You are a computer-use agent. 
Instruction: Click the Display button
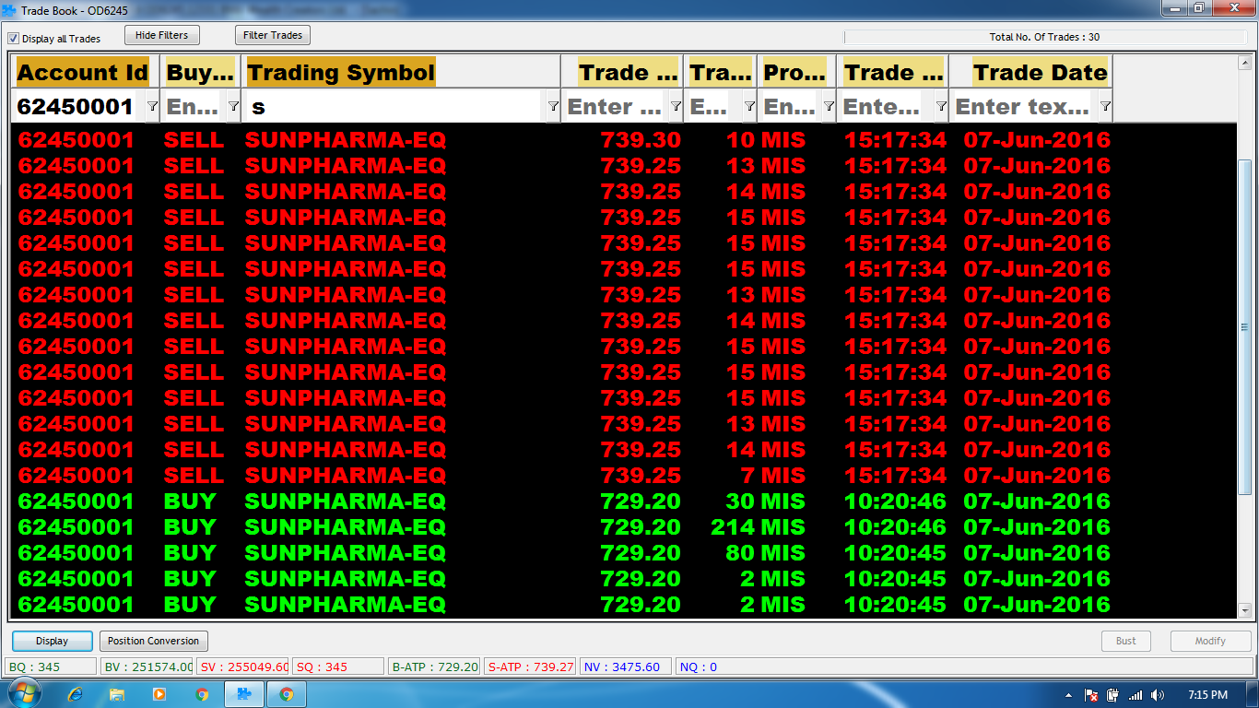pos(53,641)
